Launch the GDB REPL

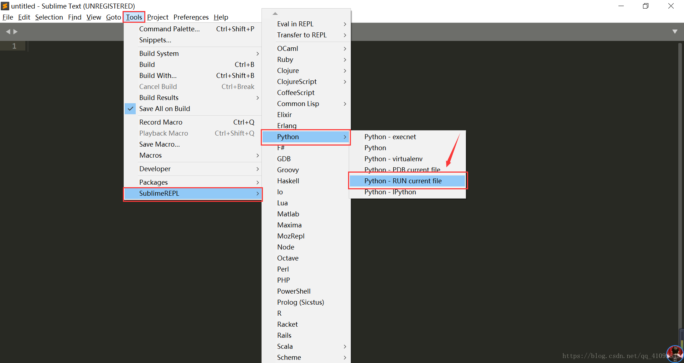click(306, 159)
